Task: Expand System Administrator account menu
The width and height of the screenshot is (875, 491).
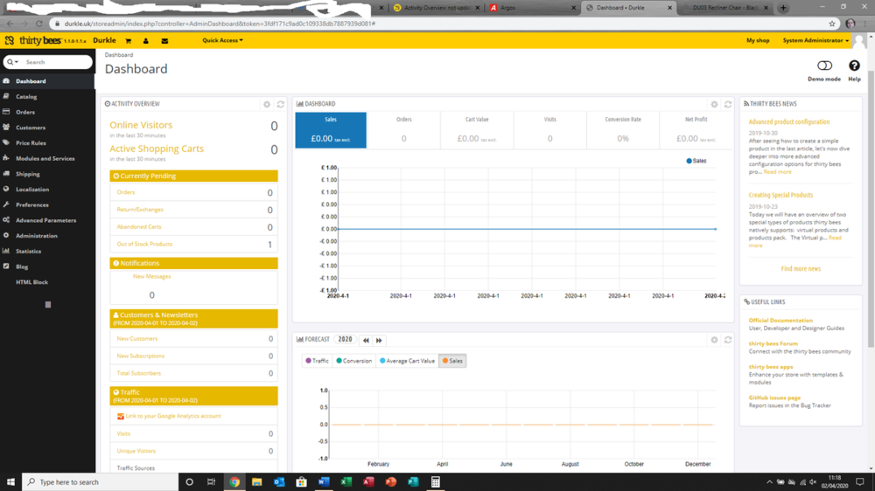Action: point(815,40)
